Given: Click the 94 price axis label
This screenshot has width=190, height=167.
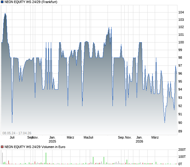Looking at the screenshot, I should click(x=180, y=90).
